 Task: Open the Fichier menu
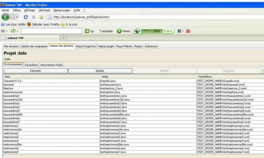pos(6,10)
